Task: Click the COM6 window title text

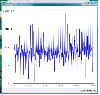Action: pyautogui.click(x=9, y=4)
